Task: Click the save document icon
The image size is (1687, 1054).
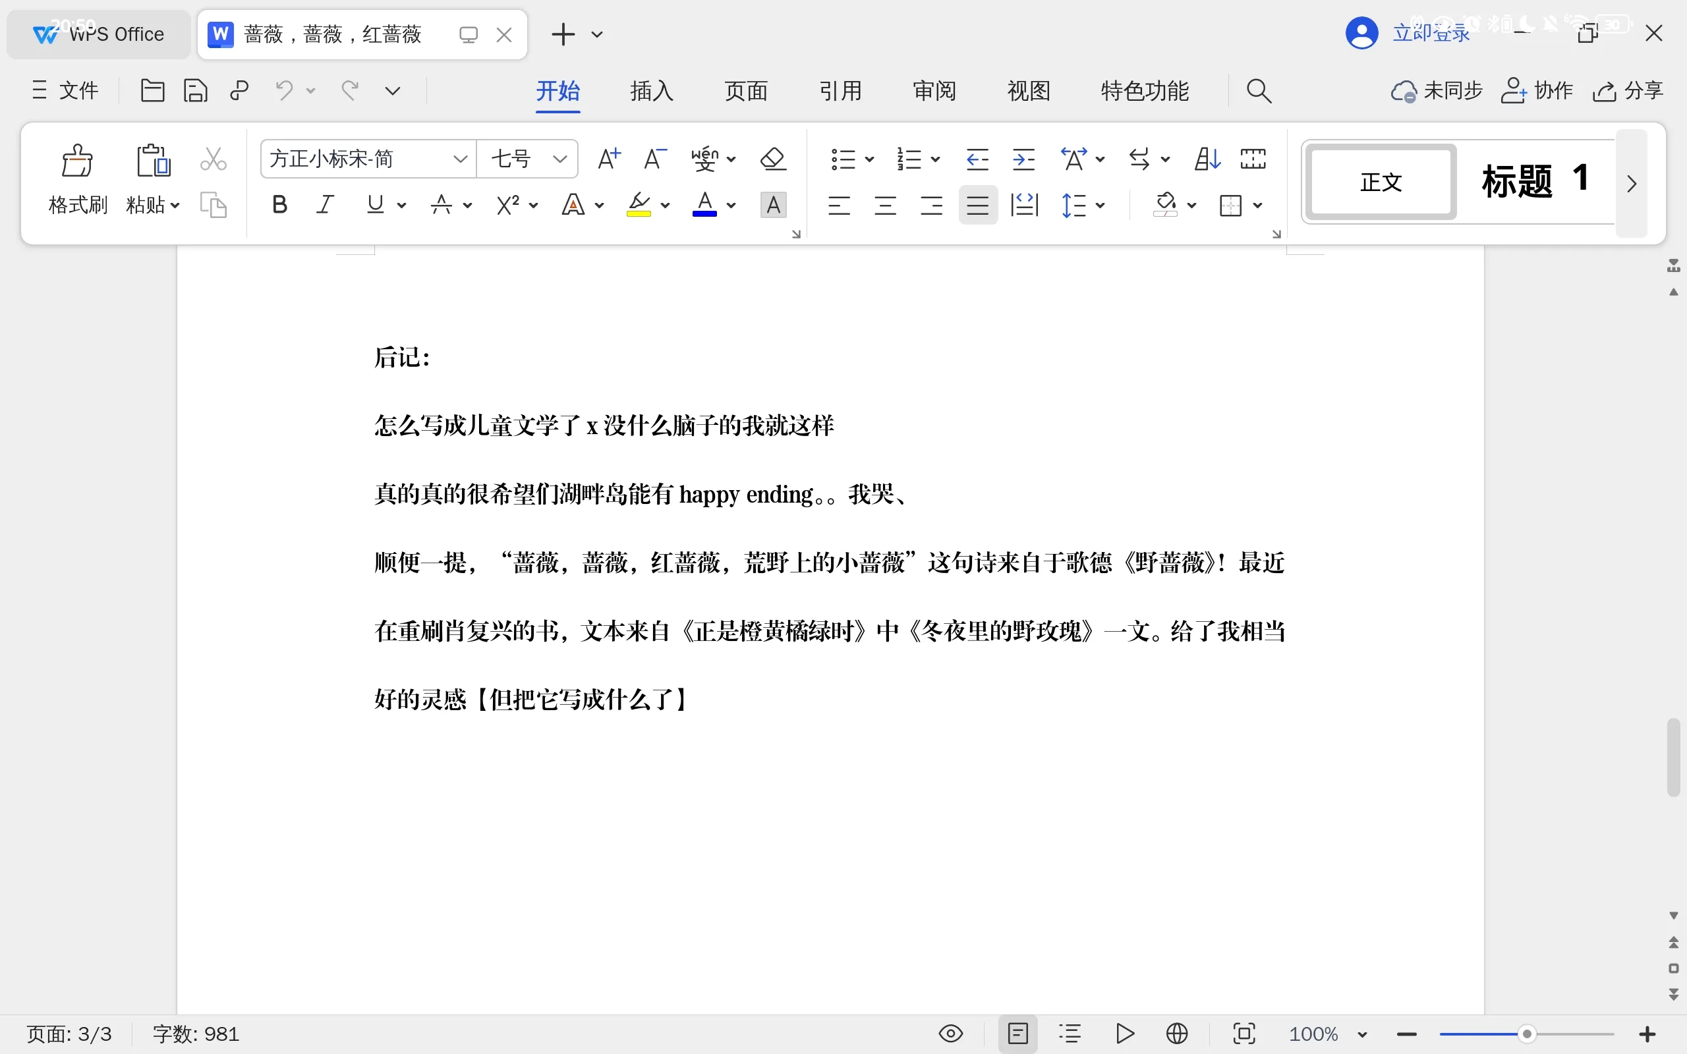Action: click(x=195, y=91)
